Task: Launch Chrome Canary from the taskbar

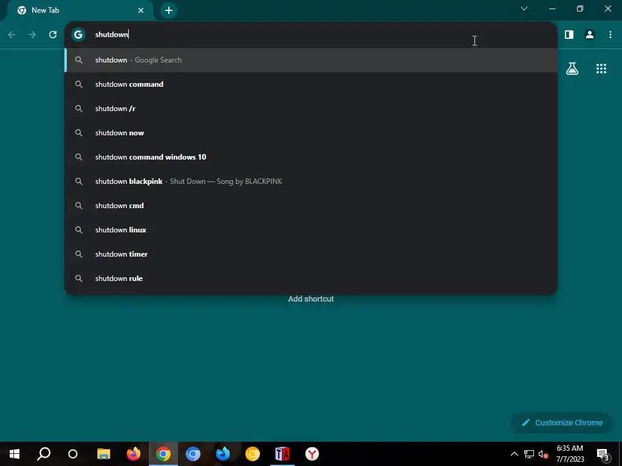Action: (x=253, y=454)
